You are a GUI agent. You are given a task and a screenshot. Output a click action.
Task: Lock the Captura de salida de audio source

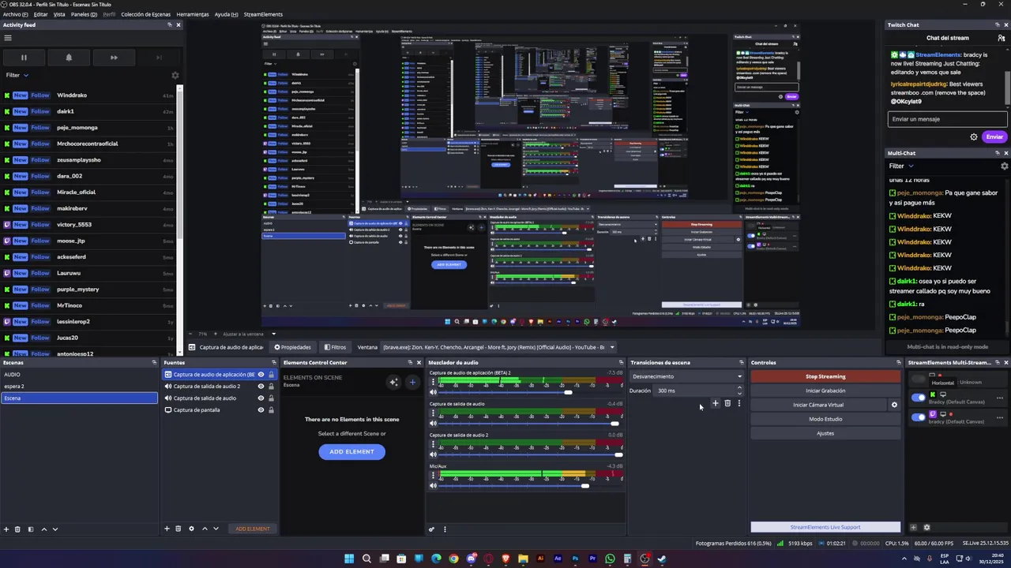(x=271, y=398)
